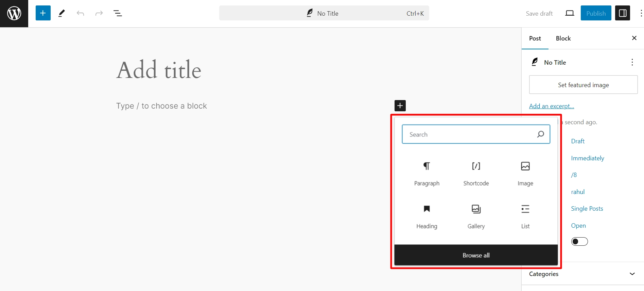Click the search magnifier icon
Image resolution: width=644 pixels, height=291 pixels.
[540, 134]
